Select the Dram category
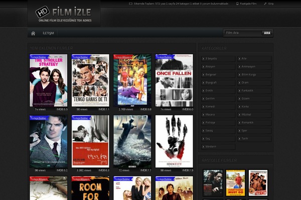The height and width of the screenshot is (200, 301). [x=254, y=82]
